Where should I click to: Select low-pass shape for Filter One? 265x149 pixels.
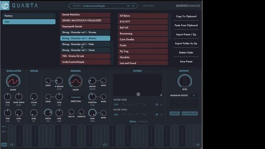click(x=123, y=105)
